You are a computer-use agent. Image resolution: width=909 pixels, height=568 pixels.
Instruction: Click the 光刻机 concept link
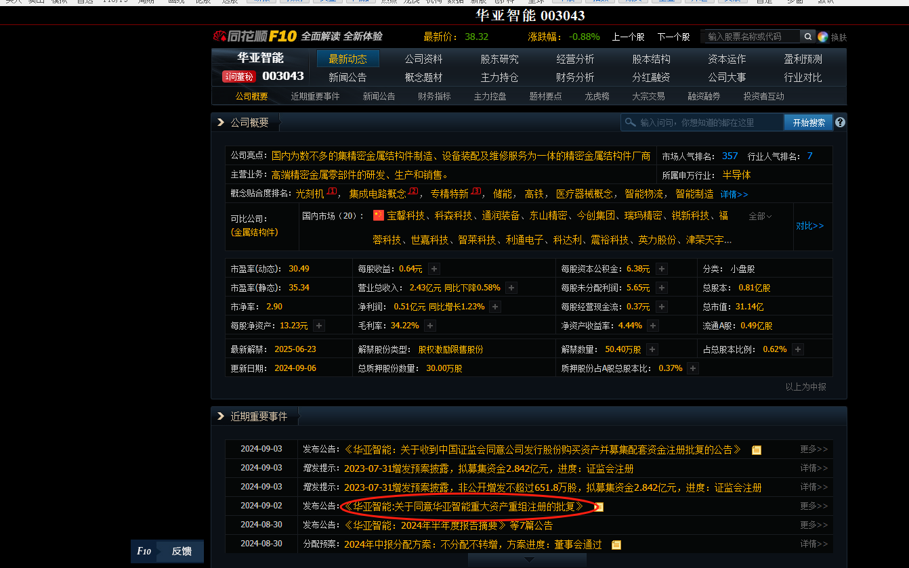310,194
